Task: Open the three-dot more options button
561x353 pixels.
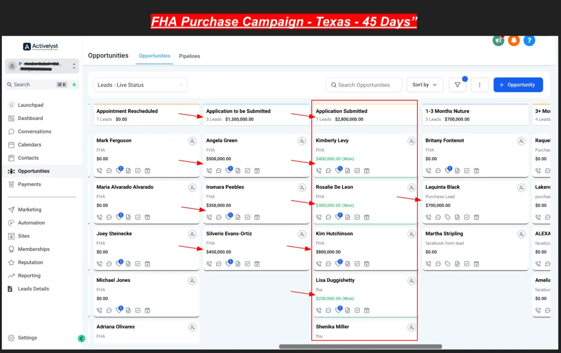Action: click(480, 85)
